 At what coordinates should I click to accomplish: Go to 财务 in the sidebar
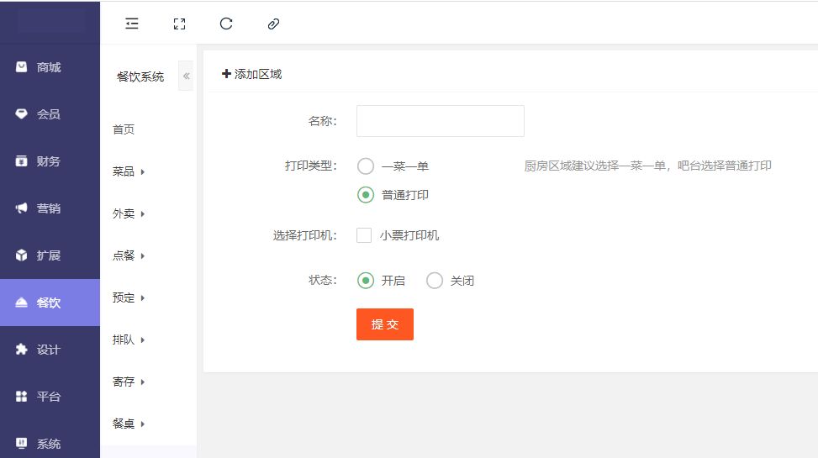[x=49, y=161]
